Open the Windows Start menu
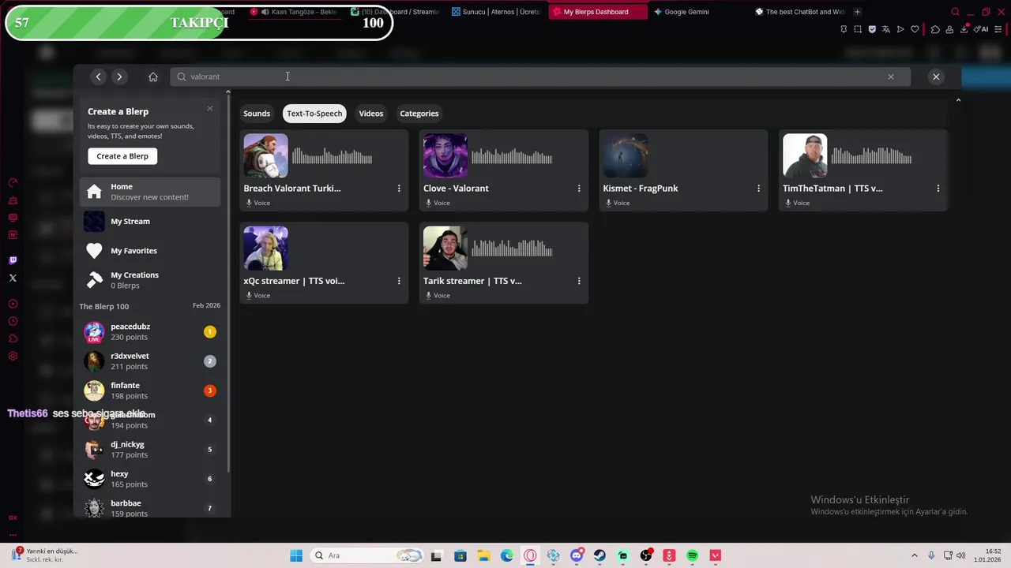The width and height of the screenshot is (1011, 568). click(296, 555)
